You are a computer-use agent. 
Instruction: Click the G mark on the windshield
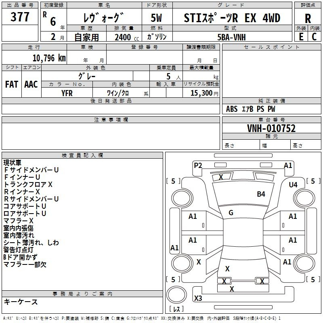(x=231, y=213)
